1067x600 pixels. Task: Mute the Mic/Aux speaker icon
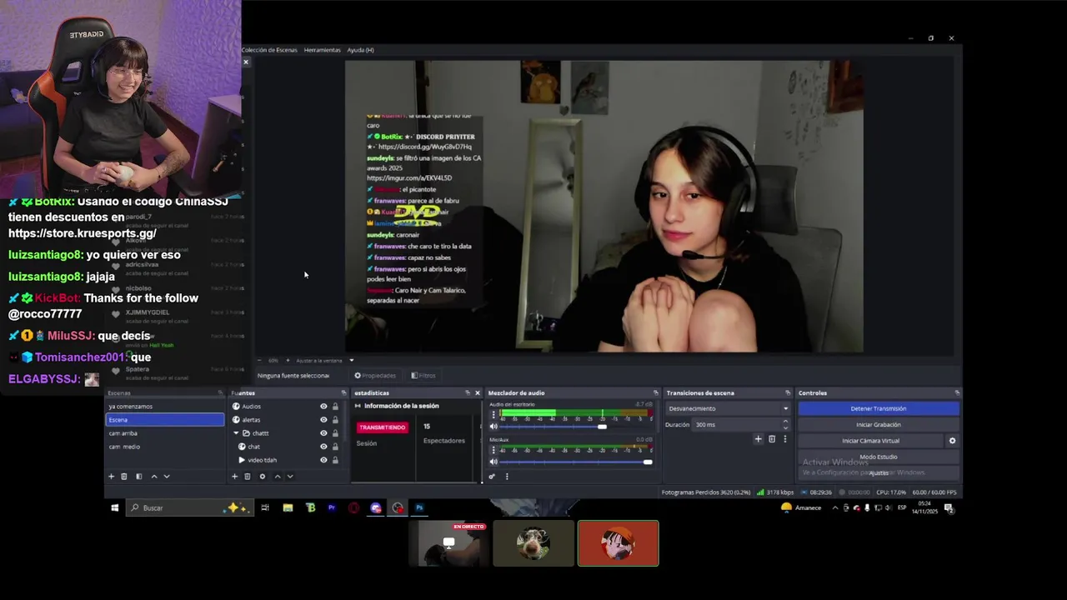[x=493, y=462]
